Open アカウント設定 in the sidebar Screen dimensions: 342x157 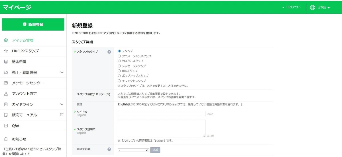(x=25, y=94)
